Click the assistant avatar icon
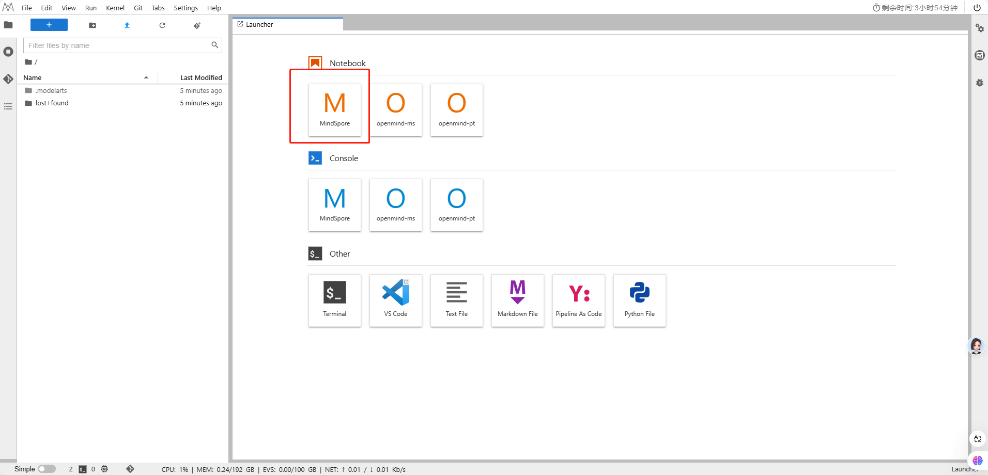The width and height of the screenshot is (988, 475). [976, 345]
